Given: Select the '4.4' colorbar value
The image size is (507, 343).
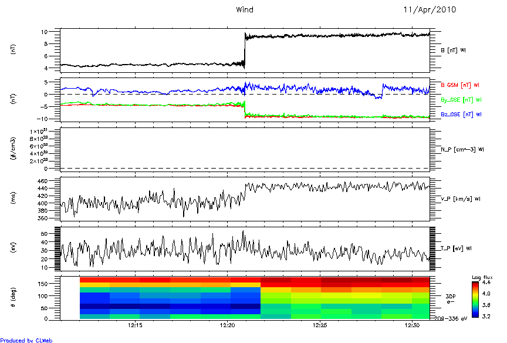Looking at the screenshot, I should point(486,283).
